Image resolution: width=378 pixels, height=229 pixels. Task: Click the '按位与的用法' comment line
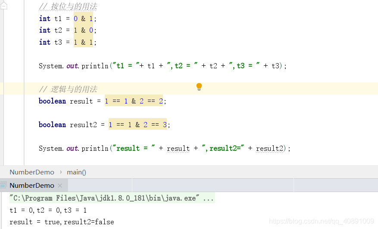pyautogui.click(x=68, y=7)
